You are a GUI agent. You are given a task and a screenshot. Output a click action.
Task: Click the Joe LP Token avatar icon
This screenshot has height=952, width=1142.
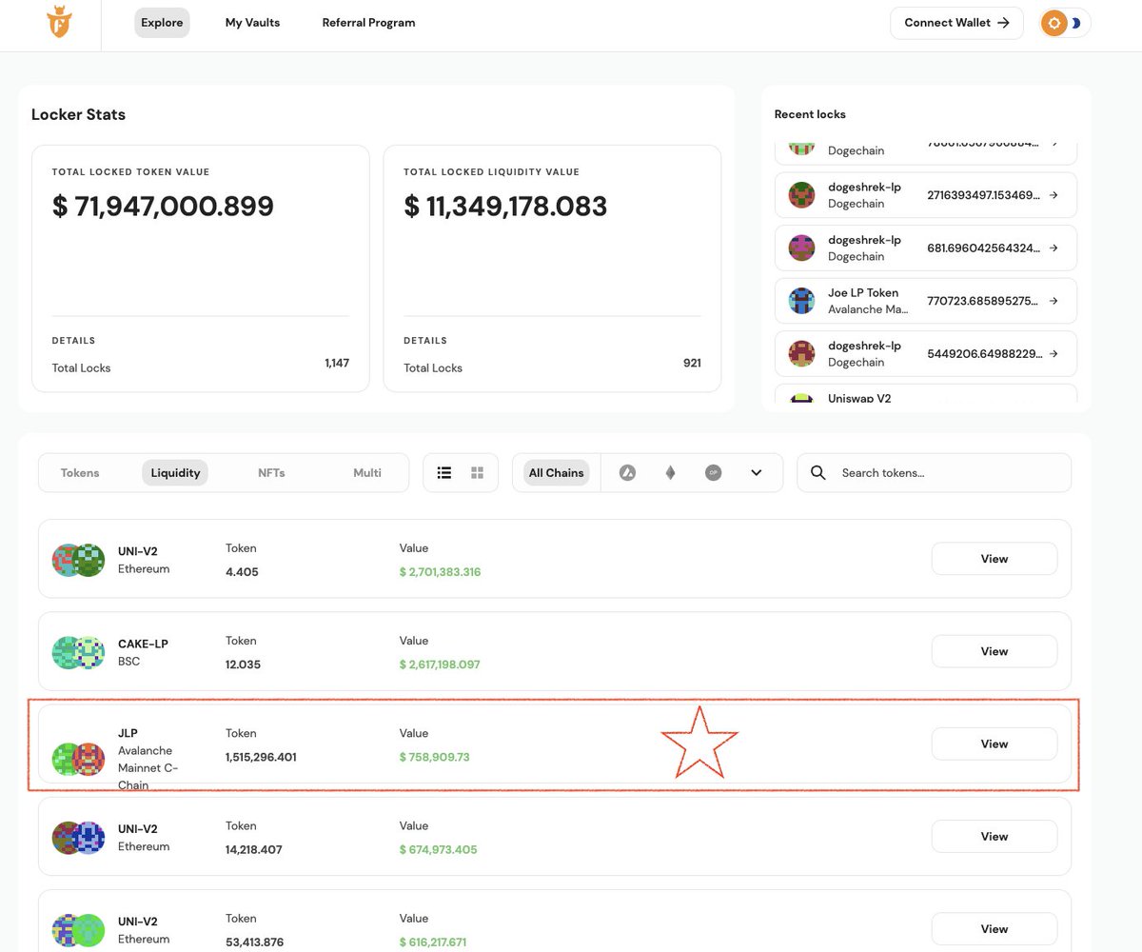click(x=802, y=301)
